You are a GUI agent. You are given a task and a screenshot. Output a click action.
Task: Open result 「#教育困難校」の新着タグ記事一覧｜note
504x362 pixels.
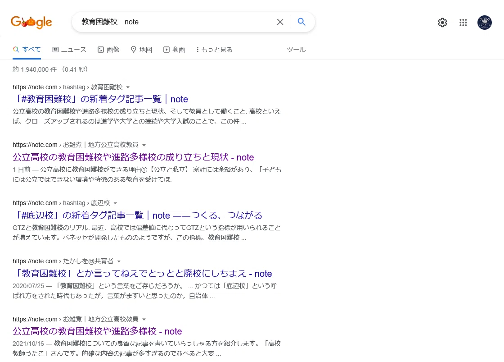tap(100, 99)
